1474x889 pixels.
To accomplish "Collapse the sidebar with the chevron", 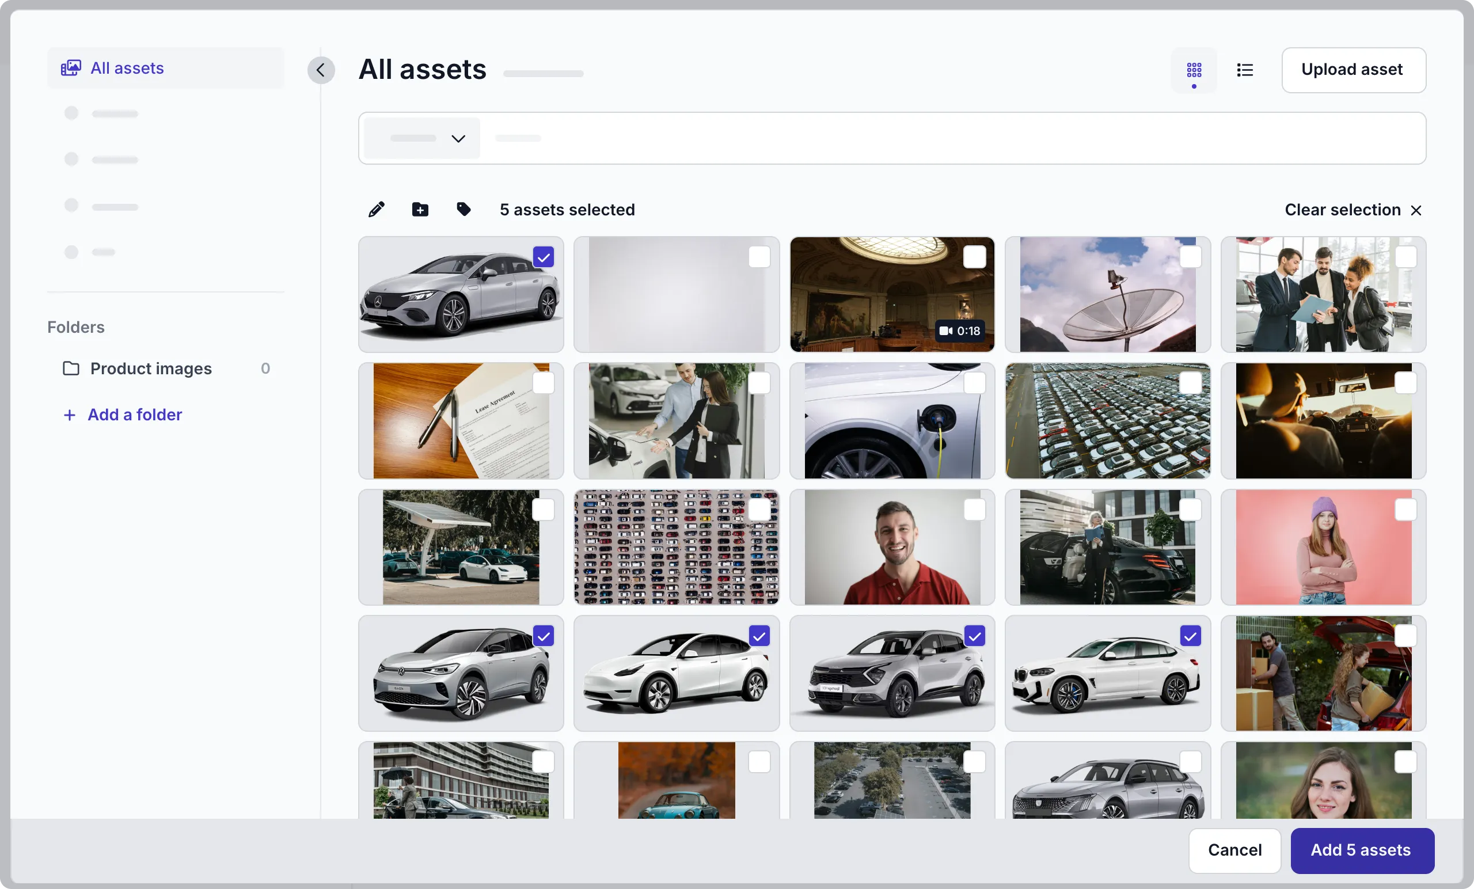I will coord(321,70).
